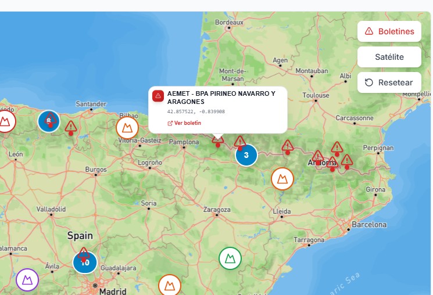The height and width of the screenshot is (295, 433).
Task: Click rightmost warning marker east of Andorra
Action: (347, 161)
